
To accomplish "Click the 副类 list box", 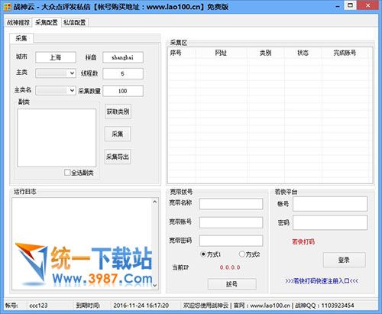I will (x=57, y=138).
